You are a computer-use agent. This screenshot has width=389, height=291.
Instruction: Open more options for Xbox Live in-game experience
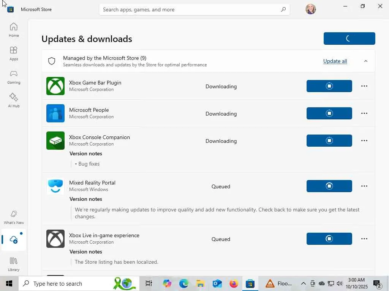[x=364, y=239]
